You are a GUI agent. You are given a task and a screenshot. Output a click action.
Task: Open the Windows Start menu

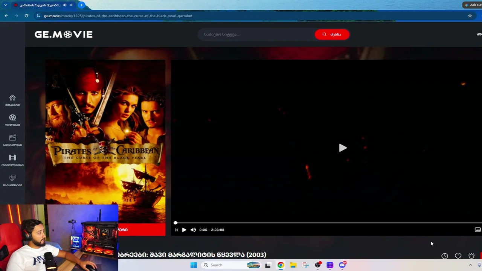pyautogui.click(x=194, y=265)
